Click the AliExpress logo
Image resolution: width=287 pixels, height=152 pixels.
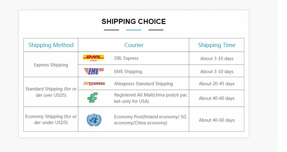point(94,83)
